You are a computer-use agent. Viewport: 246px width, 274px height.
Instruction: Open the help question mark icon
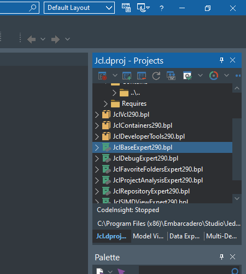pos(161,8)
